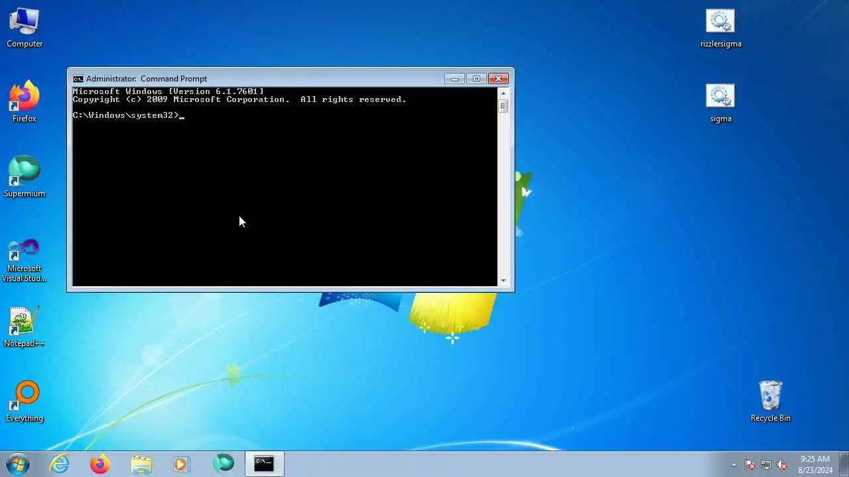This screenshot has height=477, width=849.
Task: Click the C:\Windows\system32> prompt line
Action: pyautogui.click(x=128, y=115)
